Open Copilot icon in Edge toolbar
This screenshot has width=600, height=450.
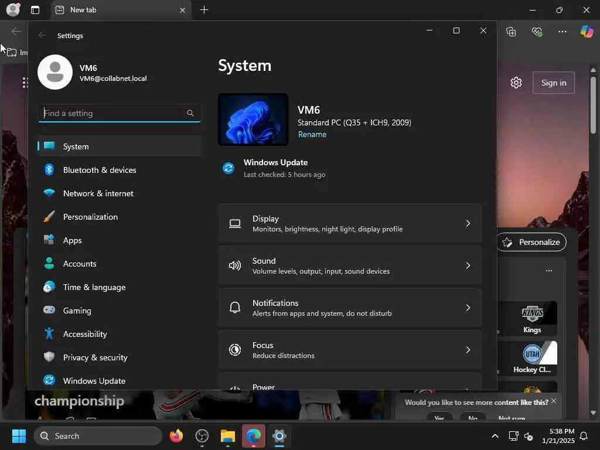[x=587, y=32]
